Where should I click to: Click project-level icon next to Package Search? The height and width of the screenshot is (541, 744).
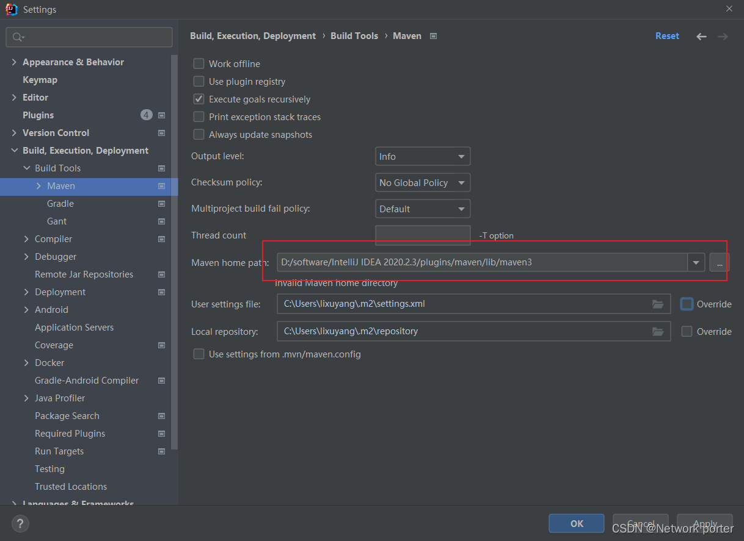click(162, 416)
